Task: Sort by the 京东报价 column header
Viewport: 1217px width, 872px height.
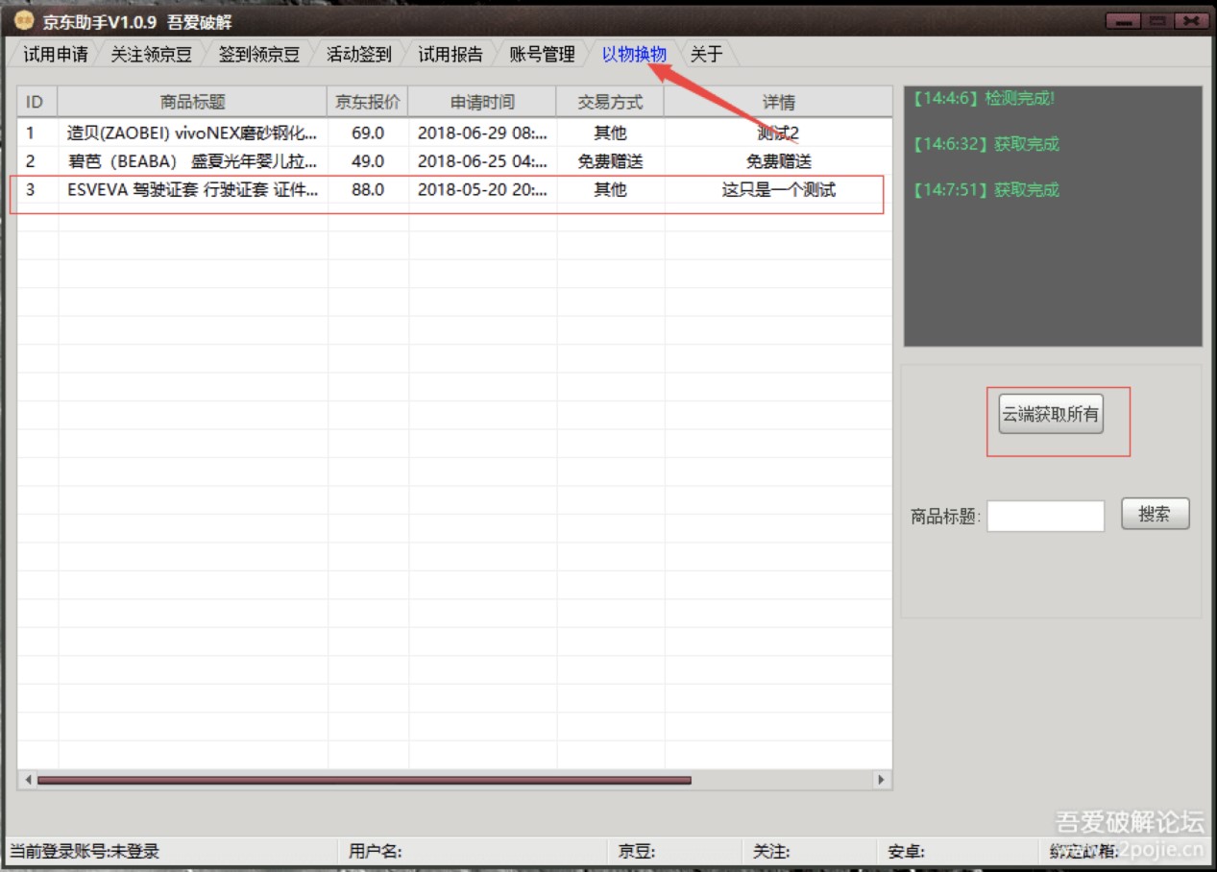Action: point(368,102)
